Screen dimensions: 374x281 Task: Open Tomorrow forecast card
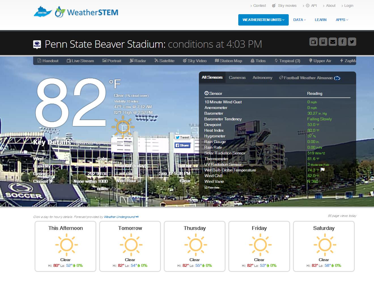point(130,246)
